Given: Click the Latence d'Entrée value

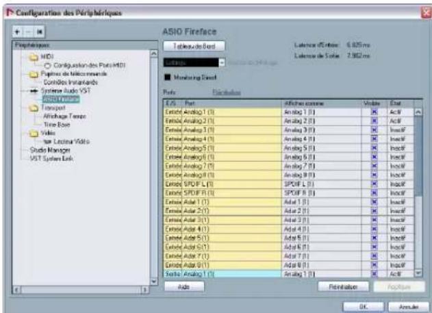Looking at the screenshot, I should [x=358, y=45].
